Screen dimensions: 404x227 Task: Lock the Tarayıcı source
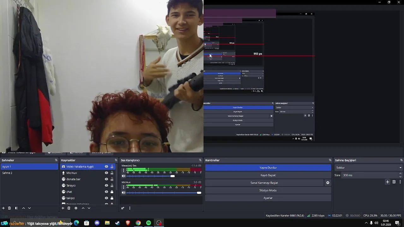(x=112, y=185)
